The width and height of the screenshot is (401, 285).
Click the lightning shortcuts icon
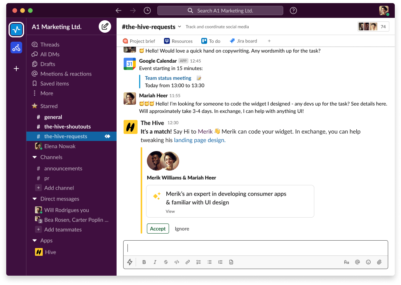point(130,262)
